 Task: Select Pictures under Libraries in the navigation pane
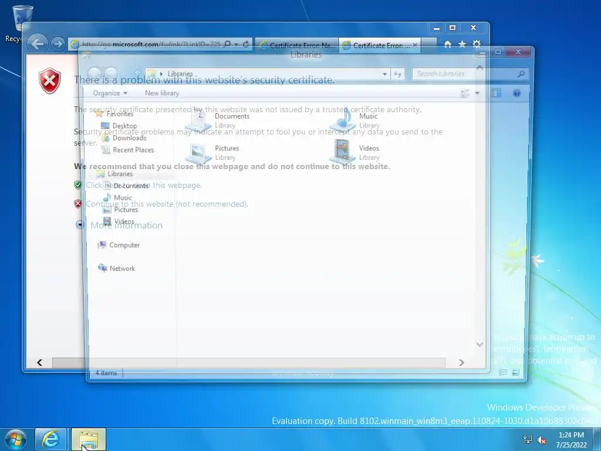click(120, 210)
